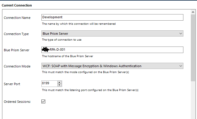Click the scrollbar track below the thumb

(193, 100)
